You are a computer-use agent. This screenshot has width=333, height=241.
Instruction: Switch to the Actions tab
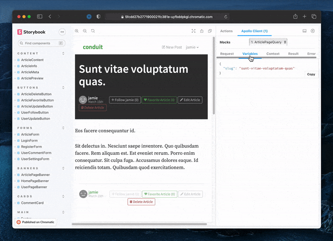[x=226, y=31]
